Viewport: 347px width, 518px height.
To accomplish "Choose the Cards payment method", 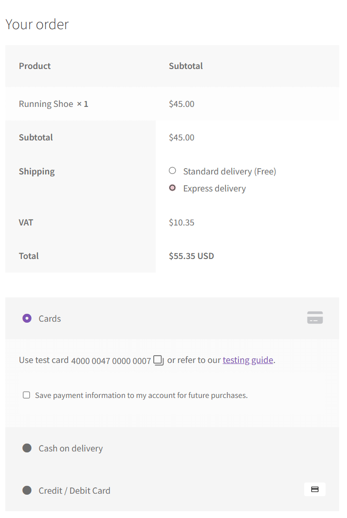I will pyautogui.click(x=27, y=318).
